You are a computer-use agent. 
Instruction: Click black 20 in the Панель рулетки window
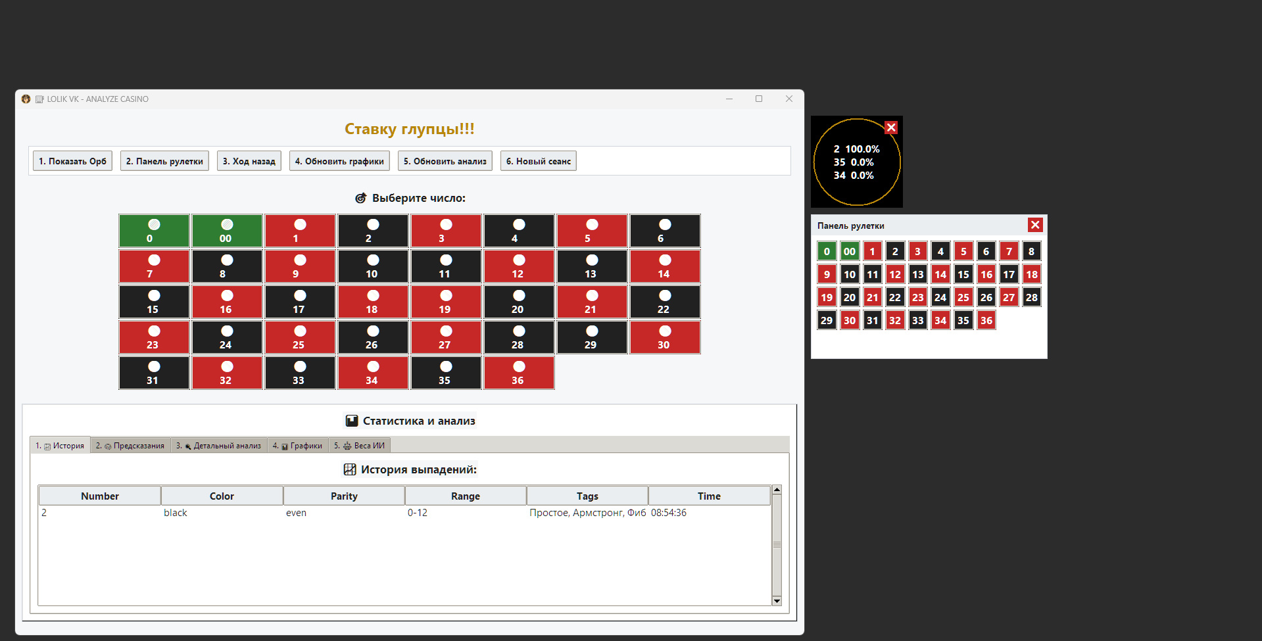[x=850, y=297]
